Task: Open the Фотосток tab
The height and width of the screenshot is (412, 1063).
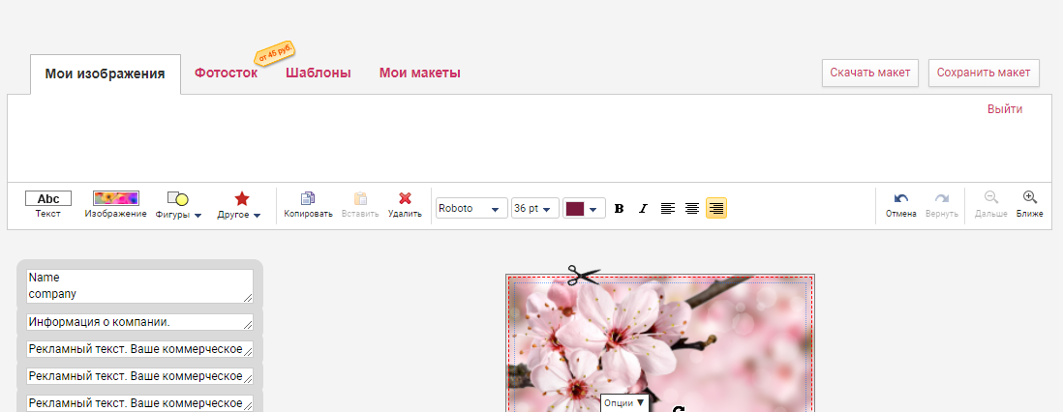Action: coord(226,74)
